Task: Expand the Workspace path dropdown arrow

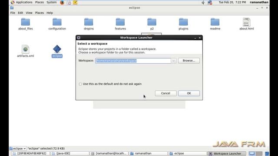Action: pos(174,61)
